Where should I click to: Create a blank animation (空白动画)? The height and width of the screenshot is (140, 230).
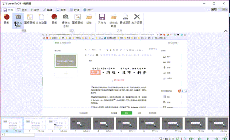(41, 19)
